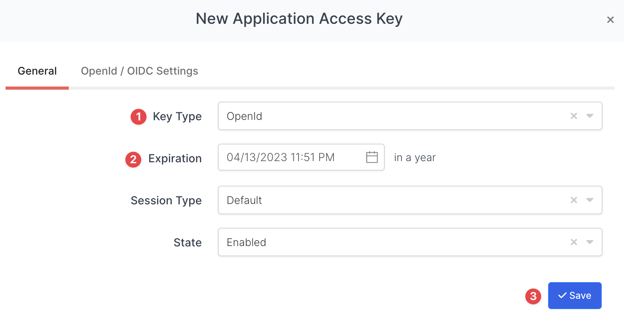The image size is (624, 323).
Task: Click the OpenId value in Key Type
Action: (244, 116)
